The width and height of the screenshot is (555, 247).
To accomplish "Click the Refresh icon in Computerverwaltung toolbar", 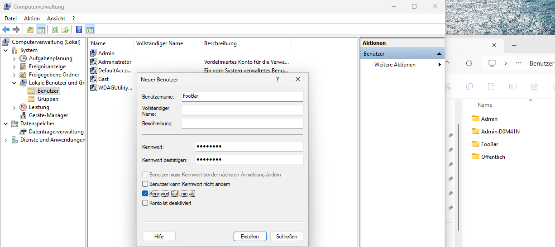I will pos(55,30).
